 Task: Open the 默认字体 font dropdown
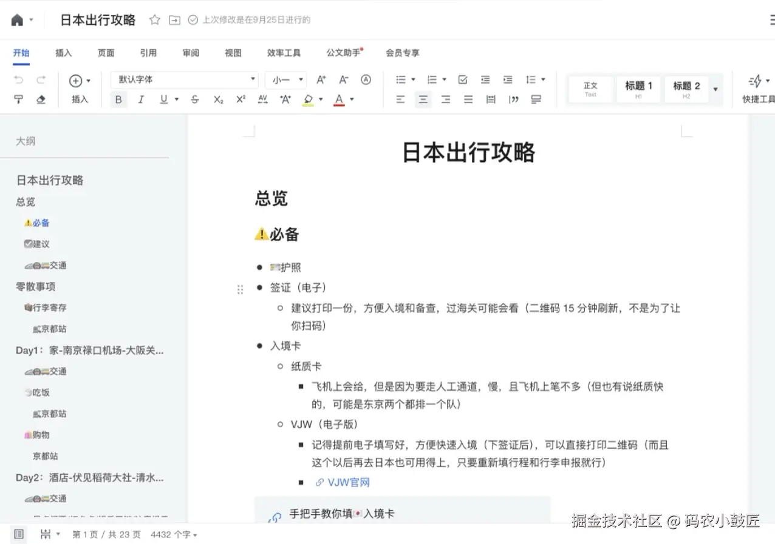tap(184, 79)
